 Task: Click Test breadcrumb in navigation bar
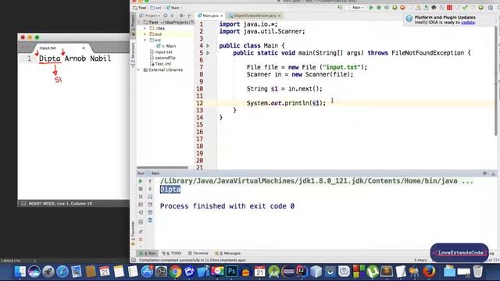pos(140,8)
